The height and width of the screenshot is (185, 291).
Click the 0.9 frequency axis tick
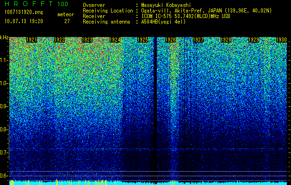[4, 106]
